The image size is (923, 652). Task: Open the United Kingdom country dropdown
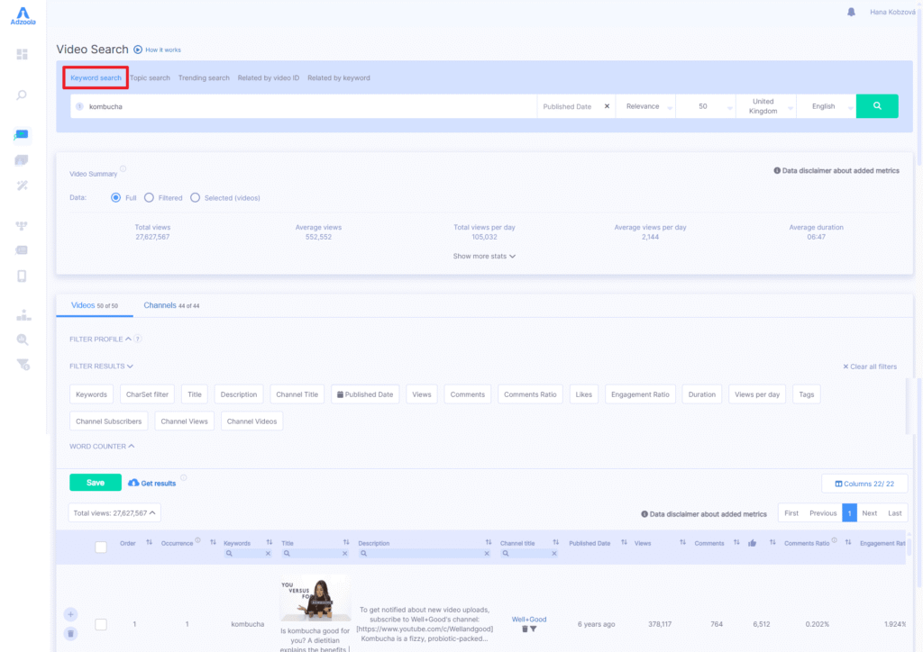click(x=765, y=105)
